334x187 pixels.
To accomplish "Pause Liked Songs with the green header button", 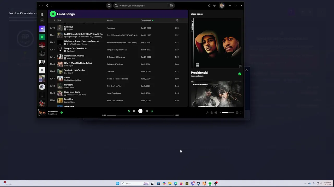I will pyautogui.click(x=53, y=14).
